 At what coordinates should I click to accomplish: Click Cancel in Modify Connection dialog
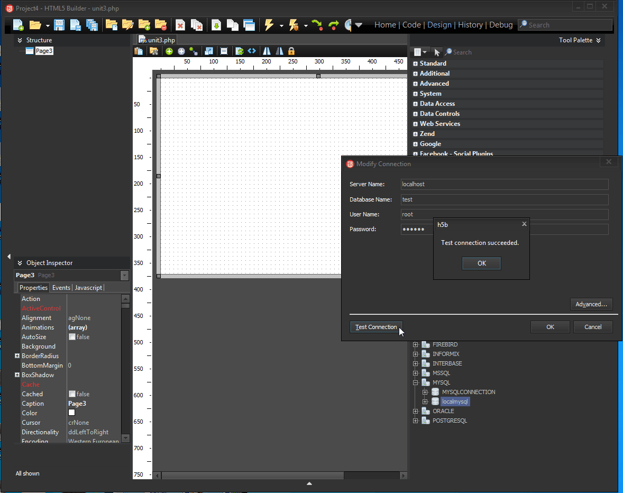(x=593, y=327)
